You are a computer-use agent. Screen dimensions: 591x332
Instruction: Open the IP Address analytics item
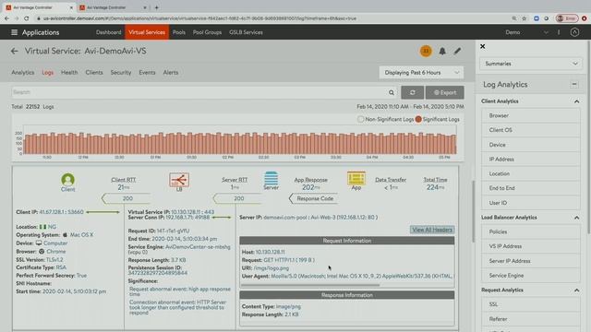pos(531,160)
